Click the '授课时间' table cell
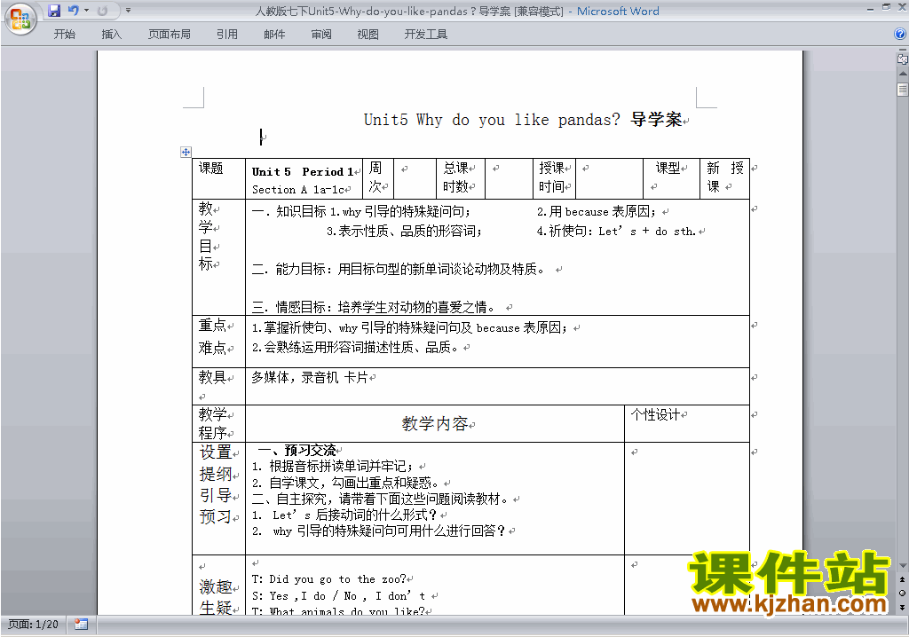This screenshot has width=909, height=637. click(x=552, y=177)
